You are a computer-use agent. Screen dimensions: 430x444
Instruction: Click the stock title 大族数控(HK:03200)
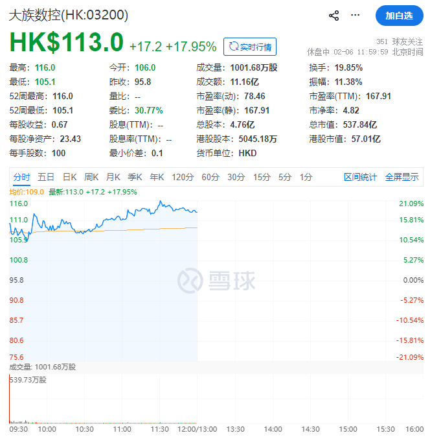pos(69,16)
